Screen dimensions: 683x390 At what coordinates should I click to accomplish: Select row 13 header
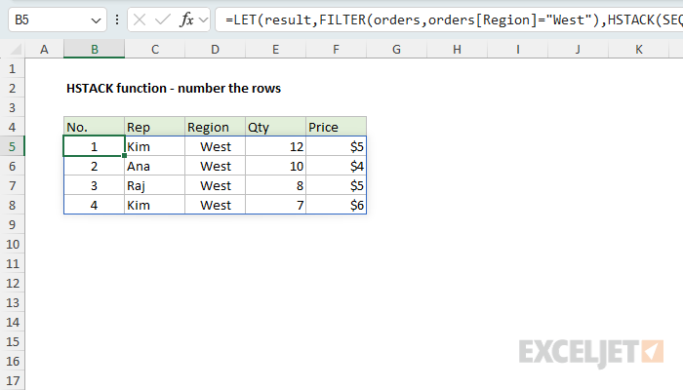(x=12, y=302)
